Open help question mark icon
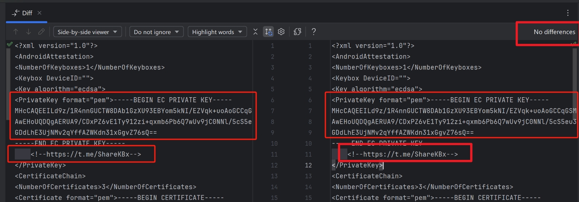The width and height of the screenshot is (579, 202). point(314,32)
